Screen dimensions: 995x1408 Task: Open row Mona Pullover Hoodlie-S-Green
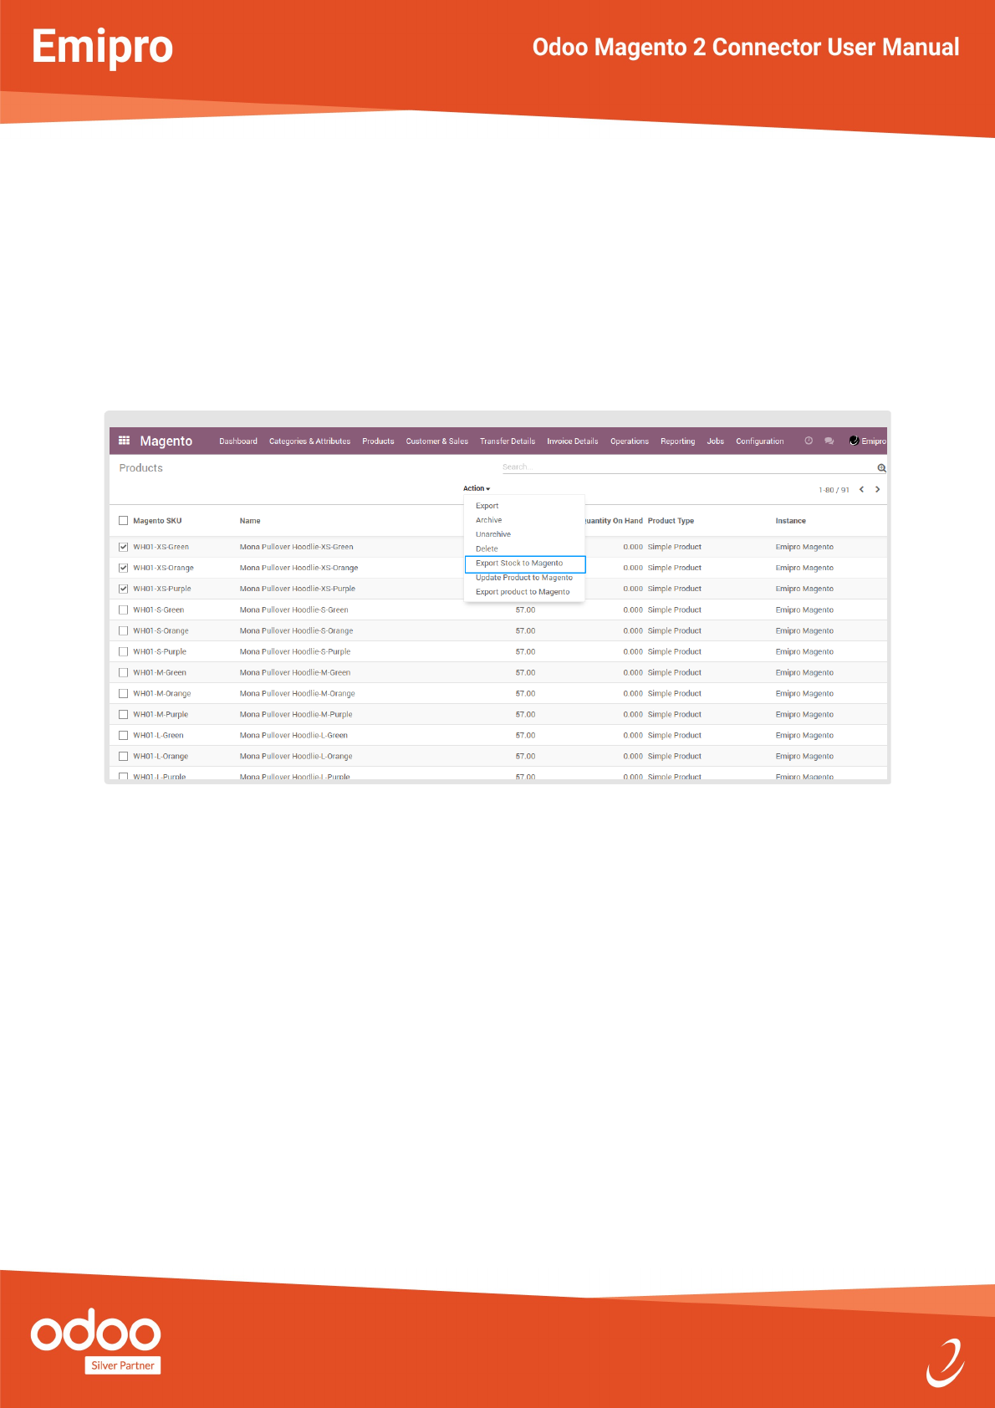(x=498, y=610)
